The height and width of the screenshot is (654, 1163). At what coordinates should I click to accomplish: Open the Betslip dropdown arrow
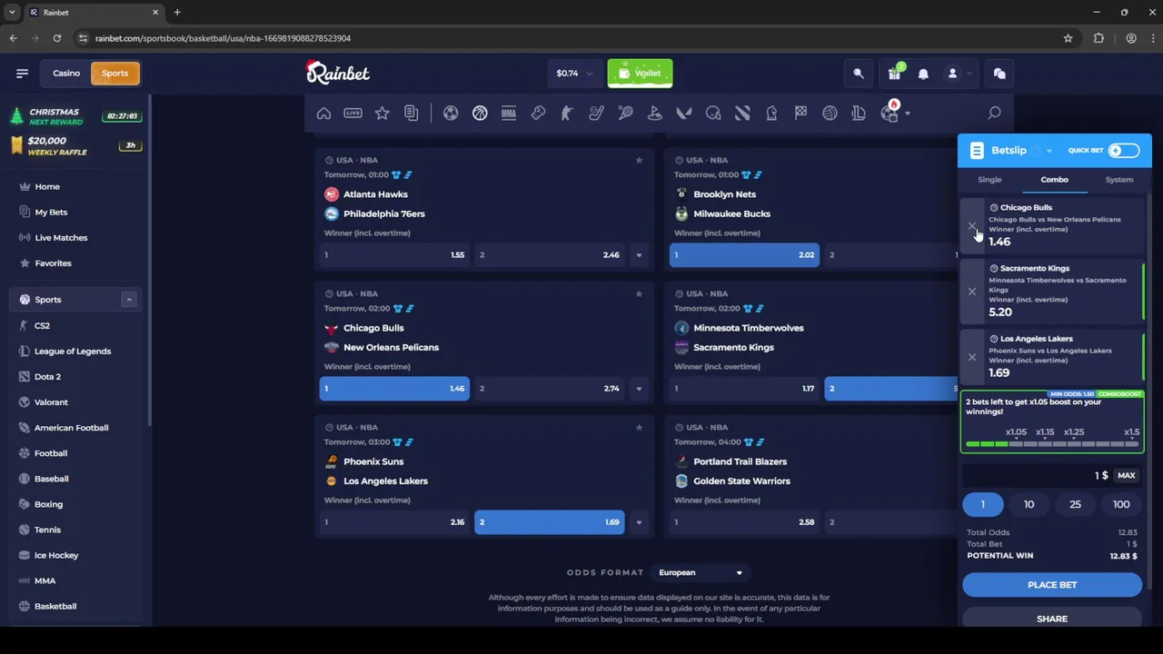point(1049,152)
